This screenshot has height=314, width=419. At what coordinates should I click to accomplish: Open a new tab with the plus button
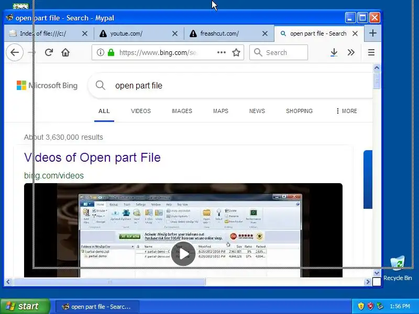373,33
